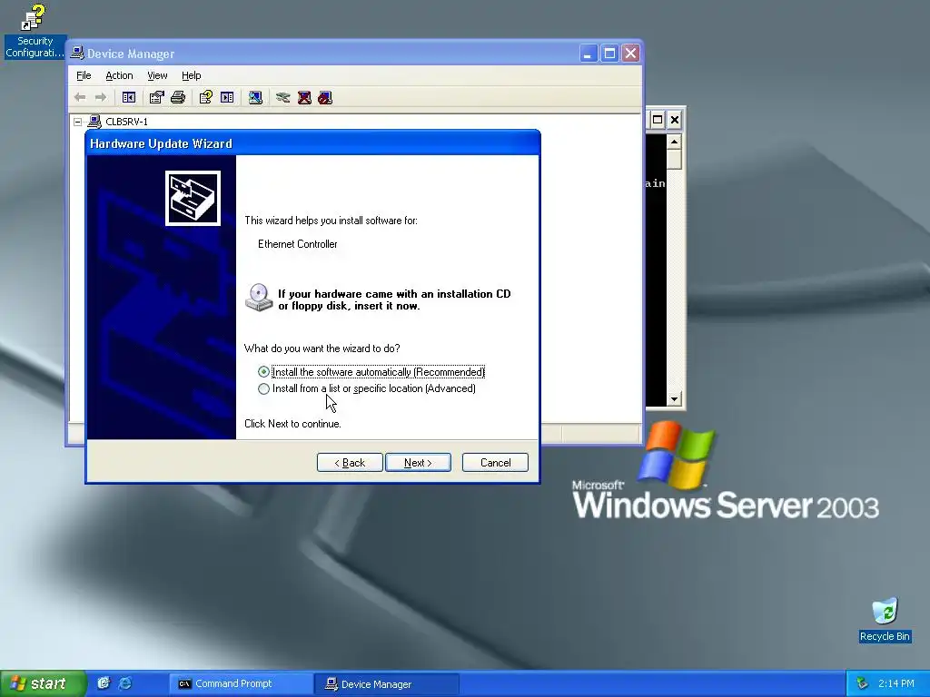Click the Update Driver toolbar icon
Screen dimensions: 930x697
point(283,97)
